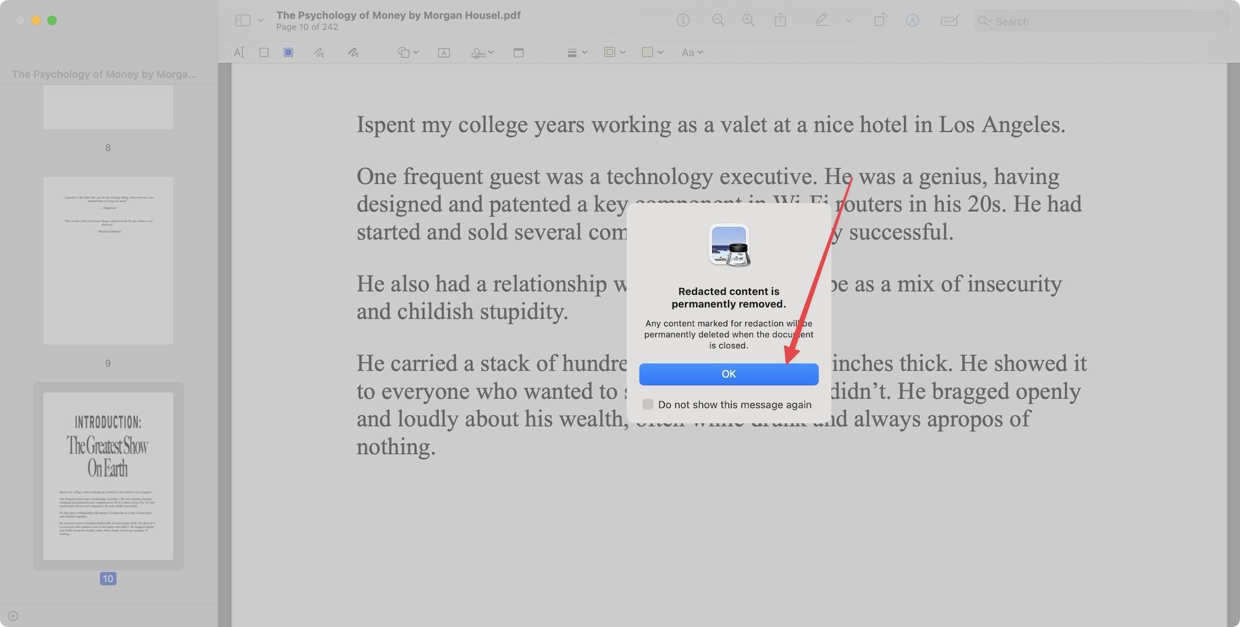1240x627 pixels.
Task: Click the OK button in the redaction dialog
Action: (728, 374)
